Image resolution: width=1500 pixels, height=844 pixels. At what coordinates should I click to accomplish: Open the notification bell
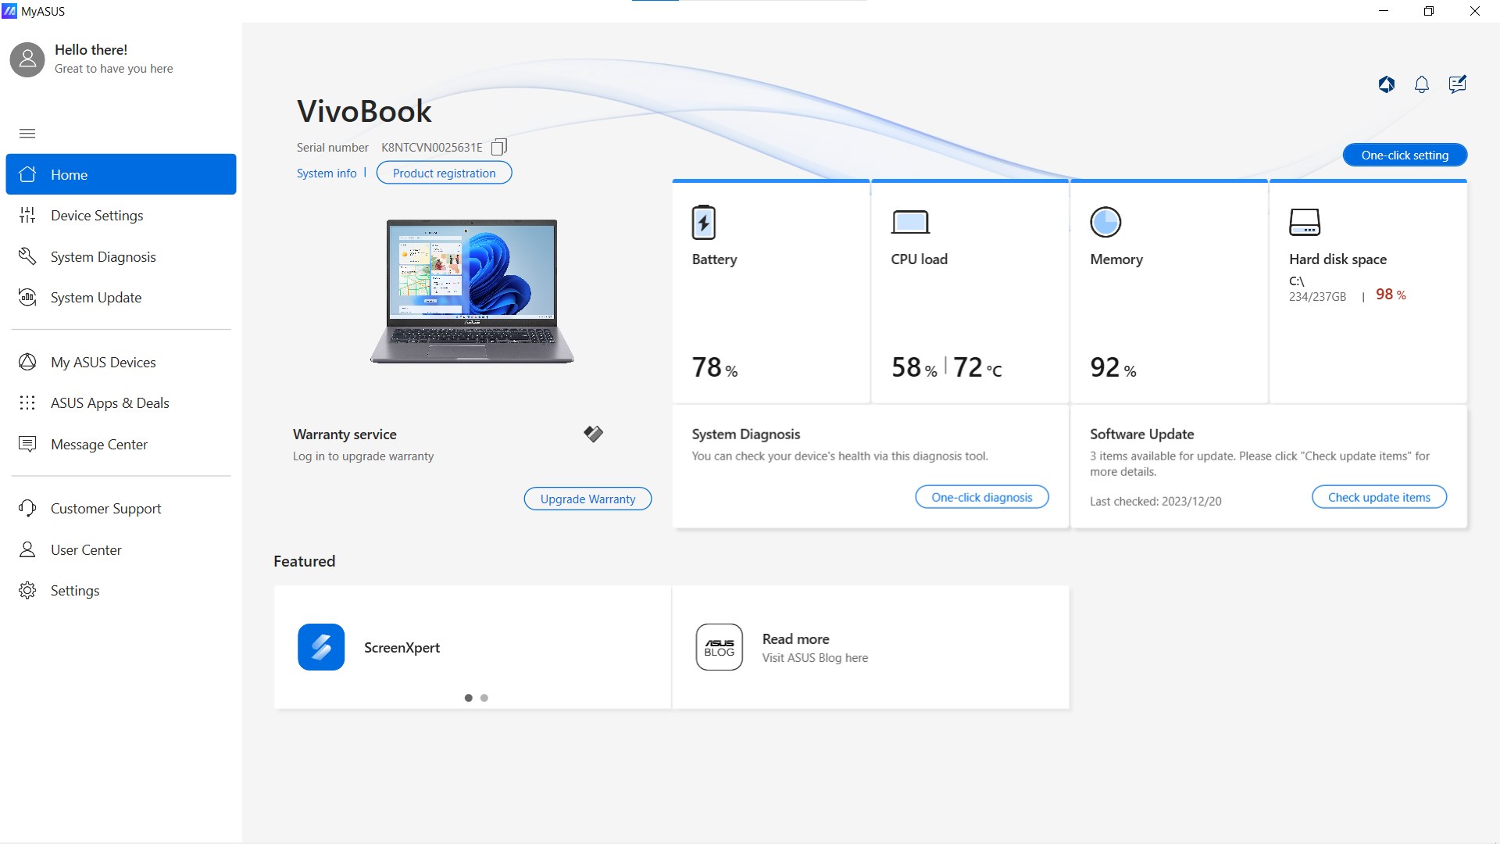[x=1421, y=84]
